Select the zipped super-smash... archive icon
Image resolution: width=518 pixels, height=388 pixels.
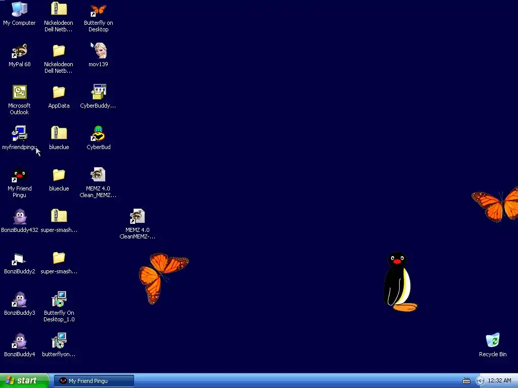pos(59,216)
